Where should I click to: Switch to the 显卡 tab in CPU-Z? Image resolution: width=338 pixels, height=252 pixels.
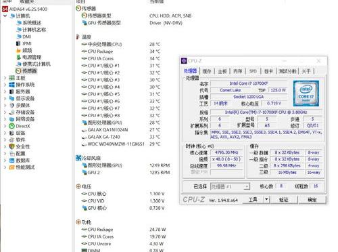268,71
